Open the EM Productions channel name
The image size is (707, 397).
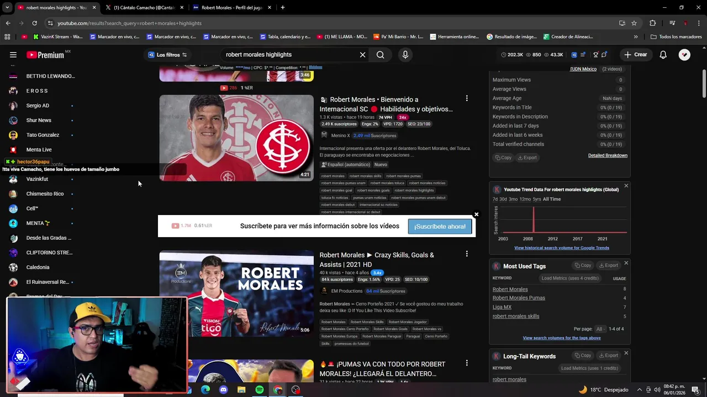347,291
